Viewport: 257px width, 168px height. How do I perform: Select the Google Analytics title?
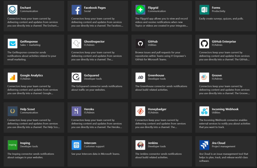point(31,75)
